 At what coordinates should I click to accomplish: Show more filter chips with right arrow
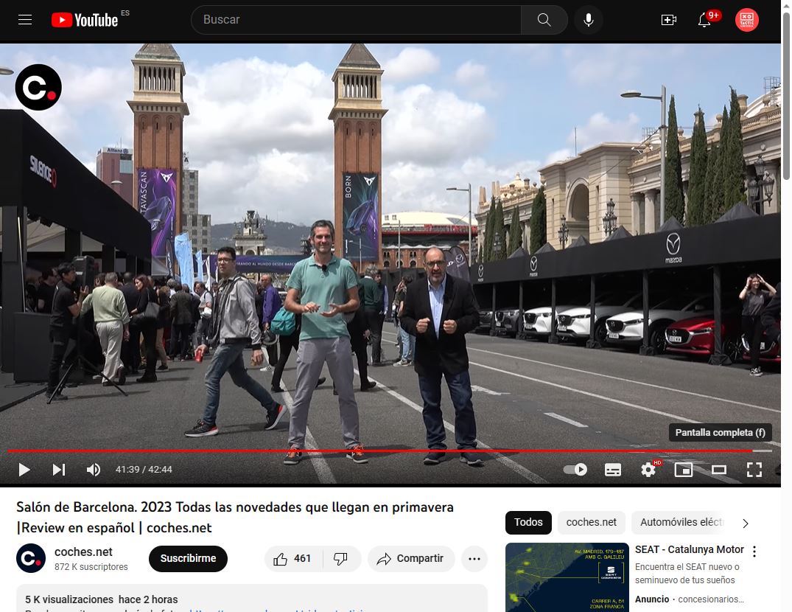746,523
